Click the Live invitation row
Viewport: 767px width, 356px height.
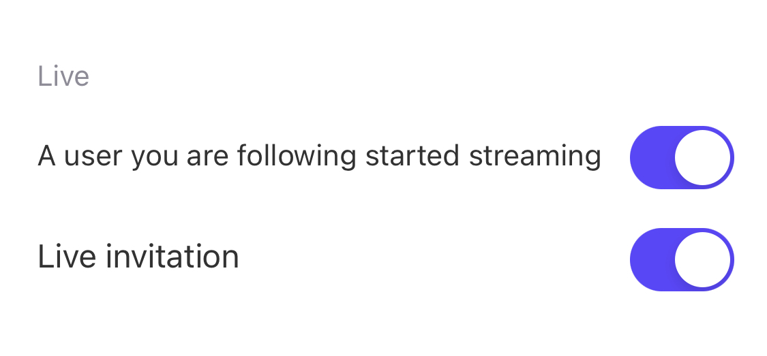pos(383,259)
